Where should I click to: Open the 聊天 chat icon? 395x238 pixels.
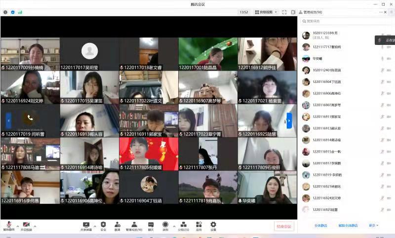click(x=151, y=226)
